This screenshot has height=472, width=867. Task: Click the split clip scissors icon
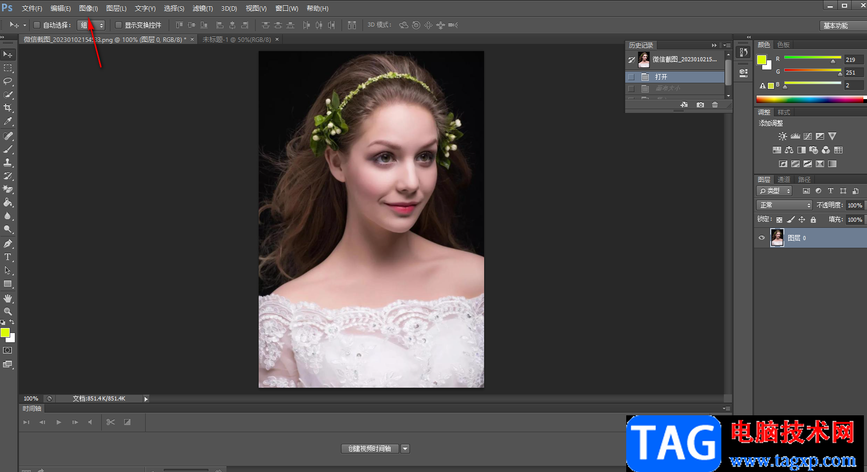tap(110, 422)
